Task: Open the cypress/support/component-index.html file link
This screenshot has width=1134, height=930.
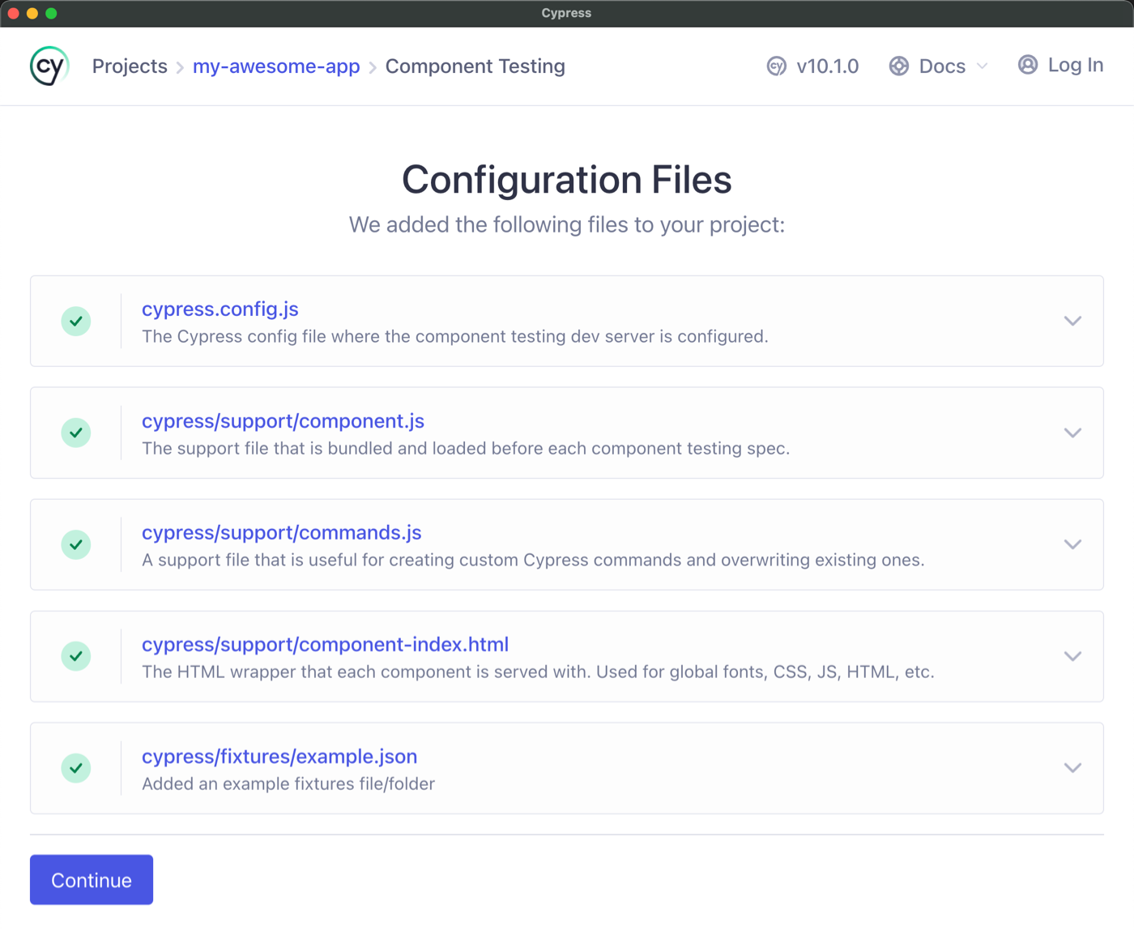Action: click(x=325, y=644)
